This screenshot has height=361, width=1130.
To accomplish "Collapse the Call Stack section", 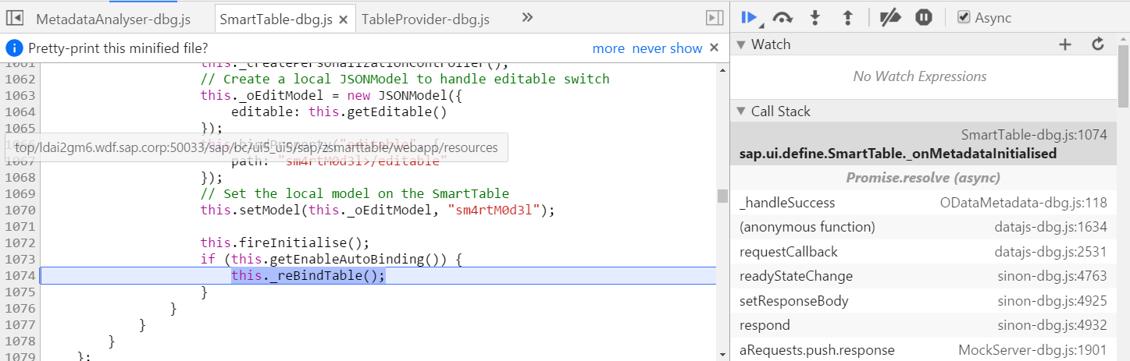I will (x=741, y=111).
